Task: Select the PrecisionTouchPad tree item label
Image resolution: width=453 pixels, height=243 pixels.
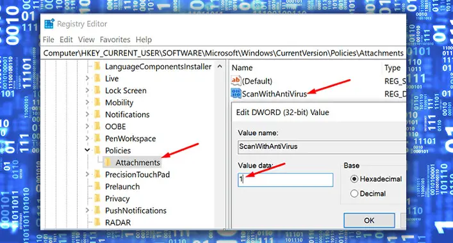Action: (137, 175)
